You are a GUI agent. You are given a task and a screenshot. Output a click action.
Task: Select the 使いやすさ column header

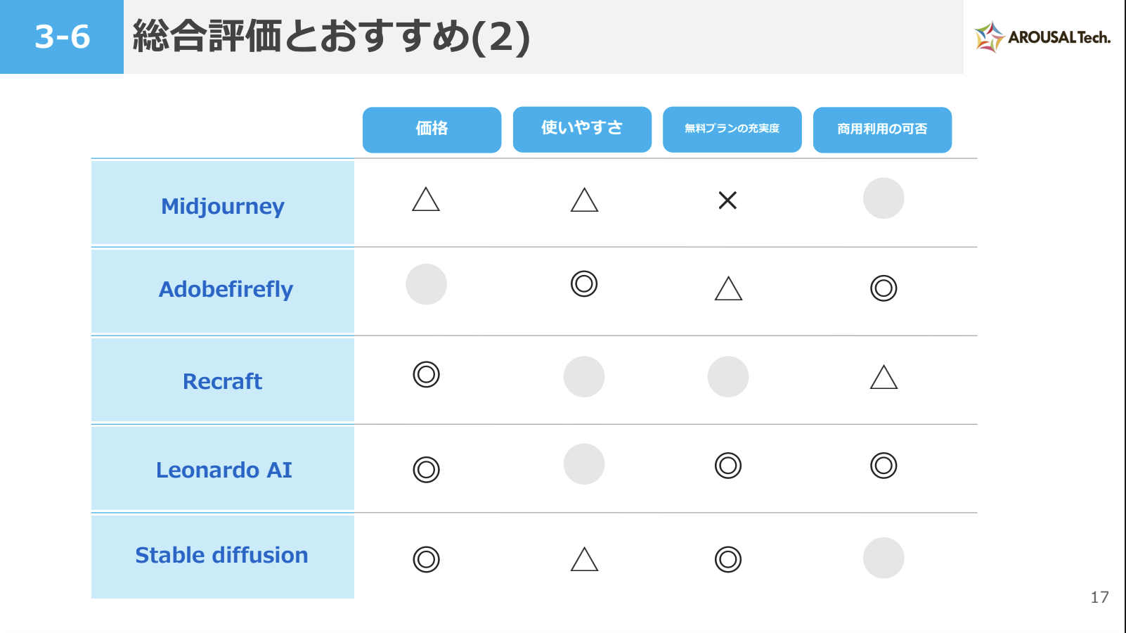pyautogui.click(x=582, y=129)
